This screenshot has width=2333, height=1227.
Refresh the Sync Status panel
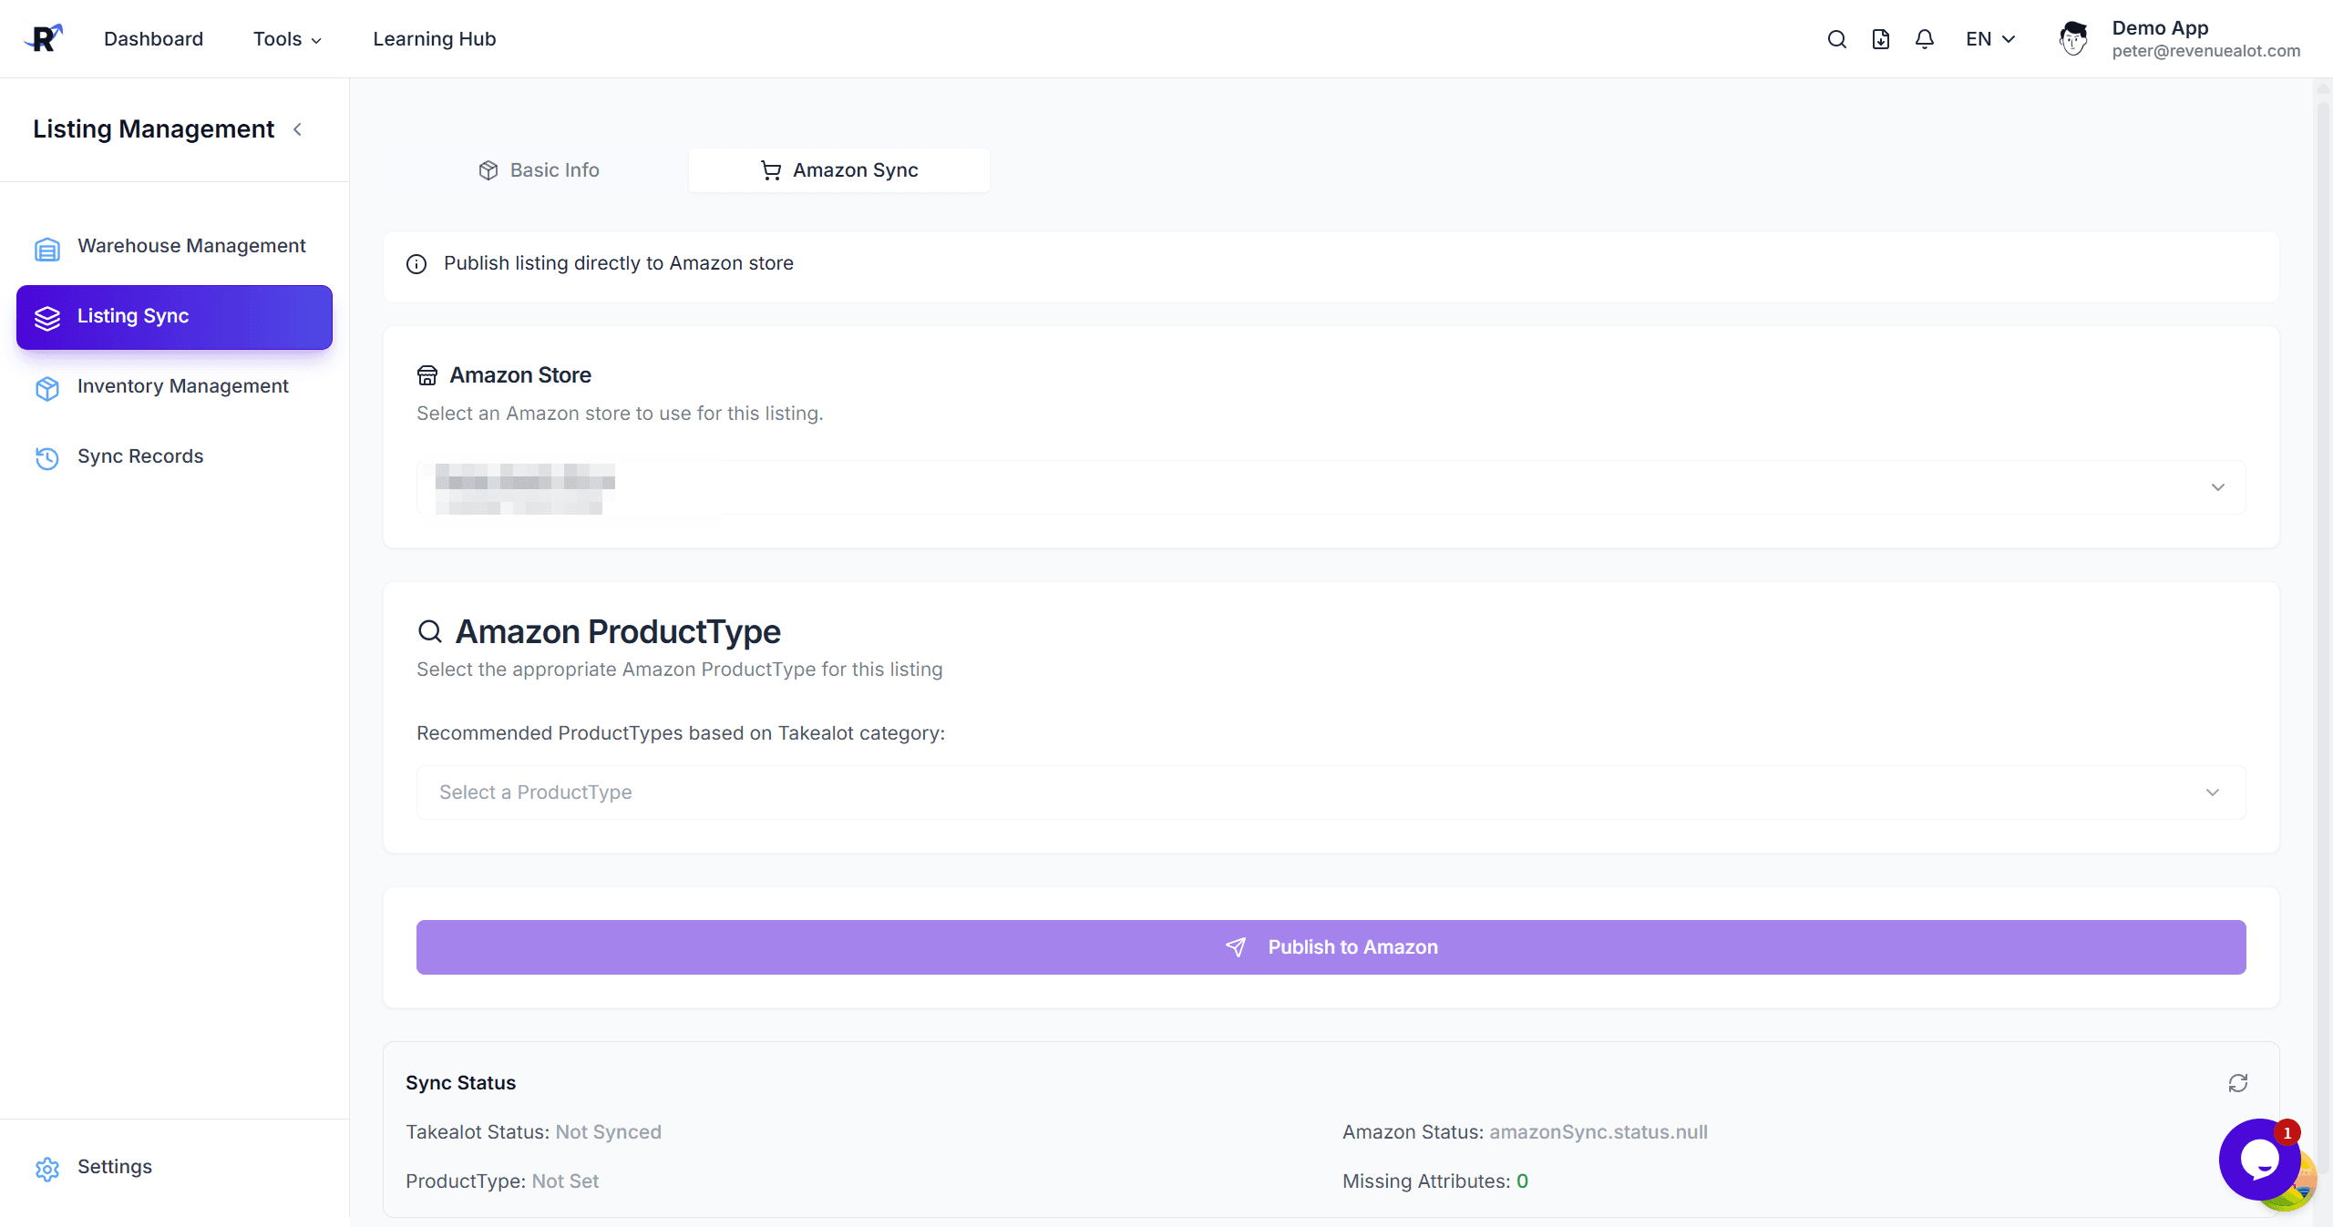(2237, 1082)
